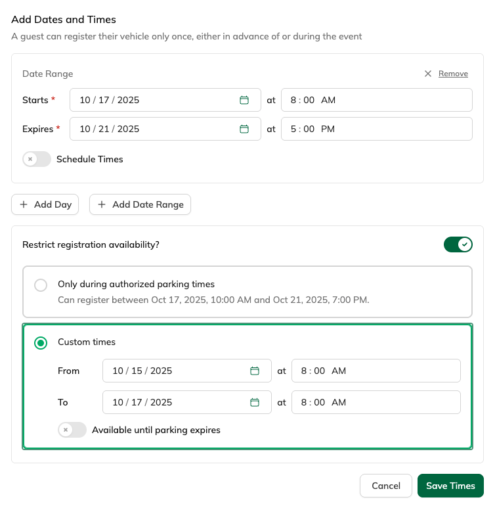Edit the Expires time field 5:00 PM

(x=377, y=129)
